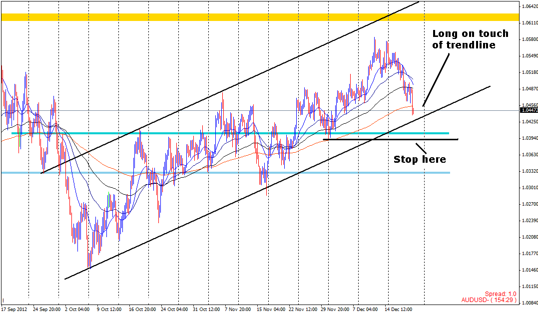The width and height of the screenshot is (538, 313).
Task: Select the light blue horizontal support line
Action: [x=226, y=172]
